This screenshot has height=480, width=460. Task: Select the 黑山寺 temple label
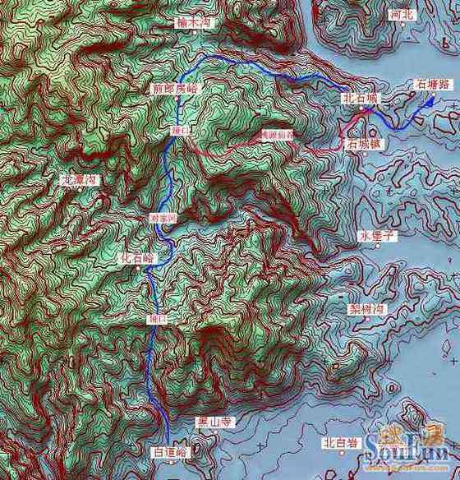215,422
